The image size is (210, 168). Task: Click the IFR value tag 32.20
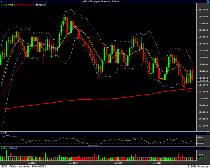pos(200,143)
